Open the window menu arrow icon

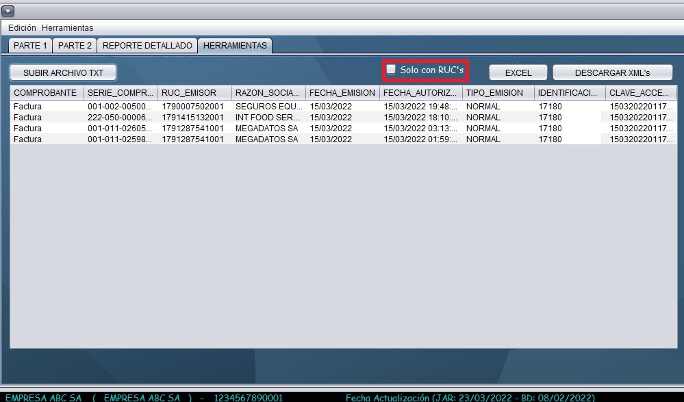point(8,11)
